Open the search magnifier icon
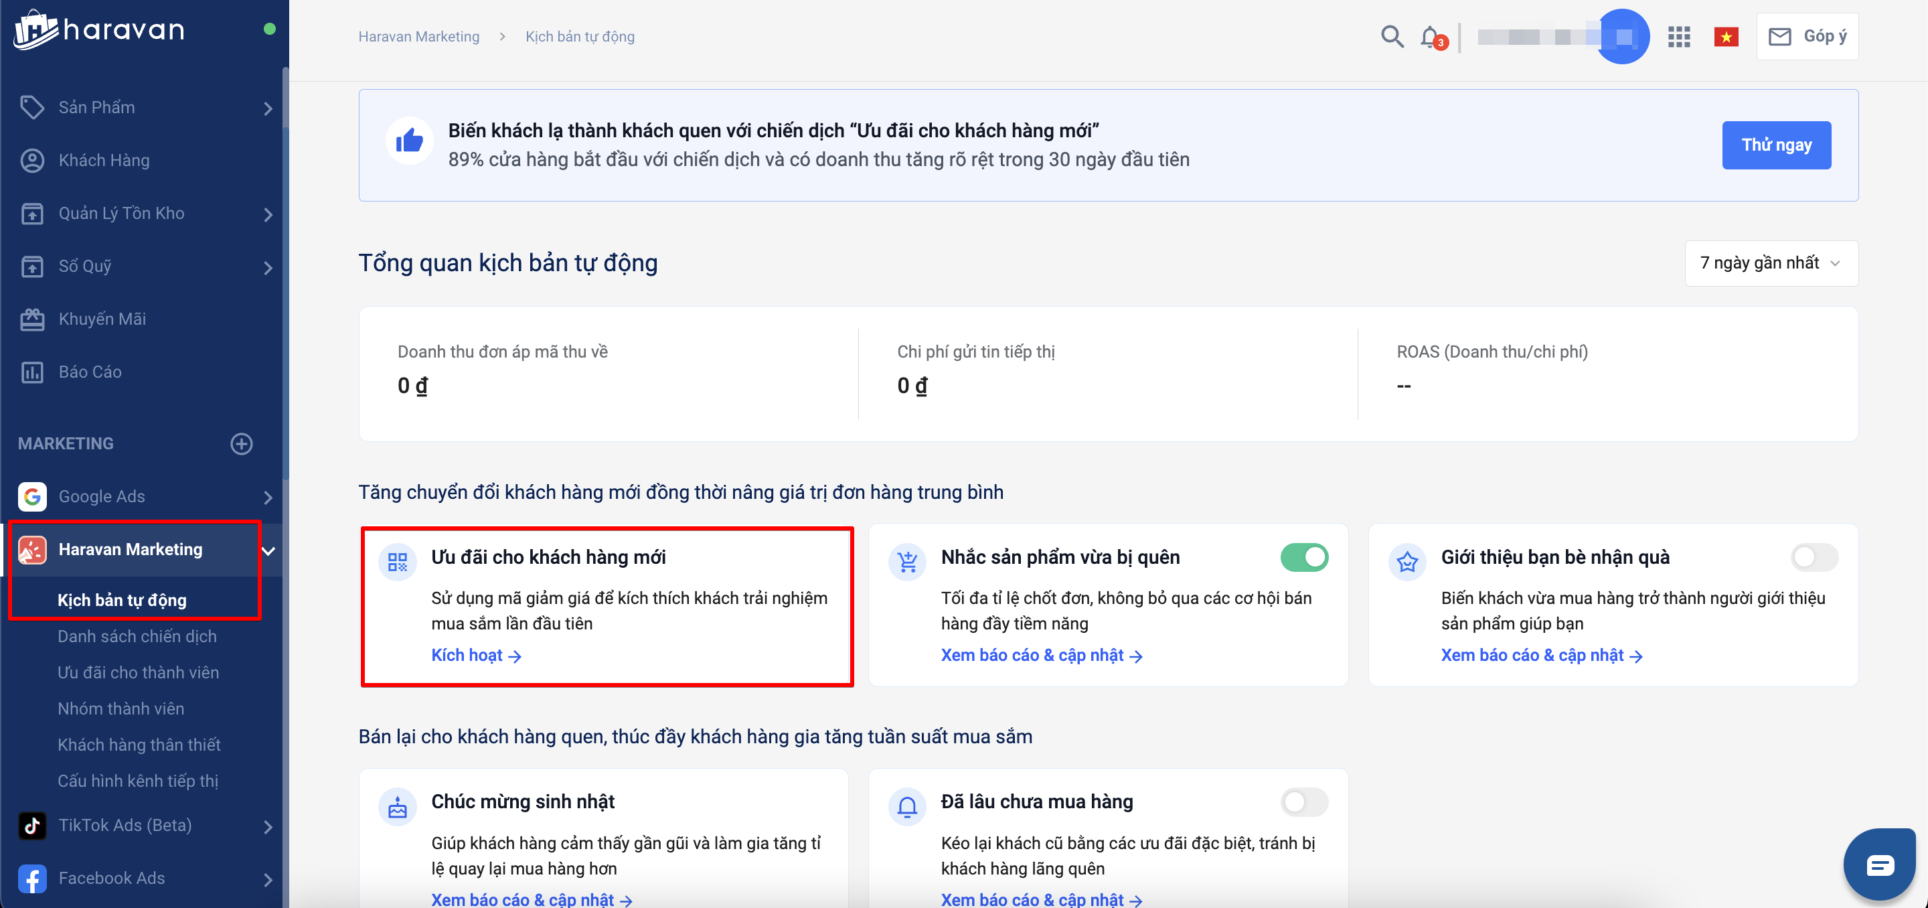The width and height of the screenshot is (1928, 908). (x=1391, y=36)
